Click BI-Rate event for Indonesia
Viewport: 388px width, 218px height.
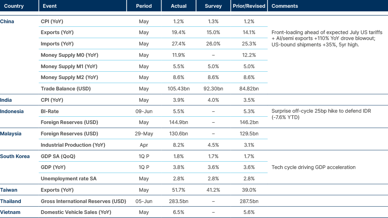tap(49, 111)
